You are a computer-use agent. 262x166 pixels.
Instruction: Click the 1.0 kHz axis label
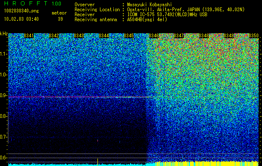(3, 75)
